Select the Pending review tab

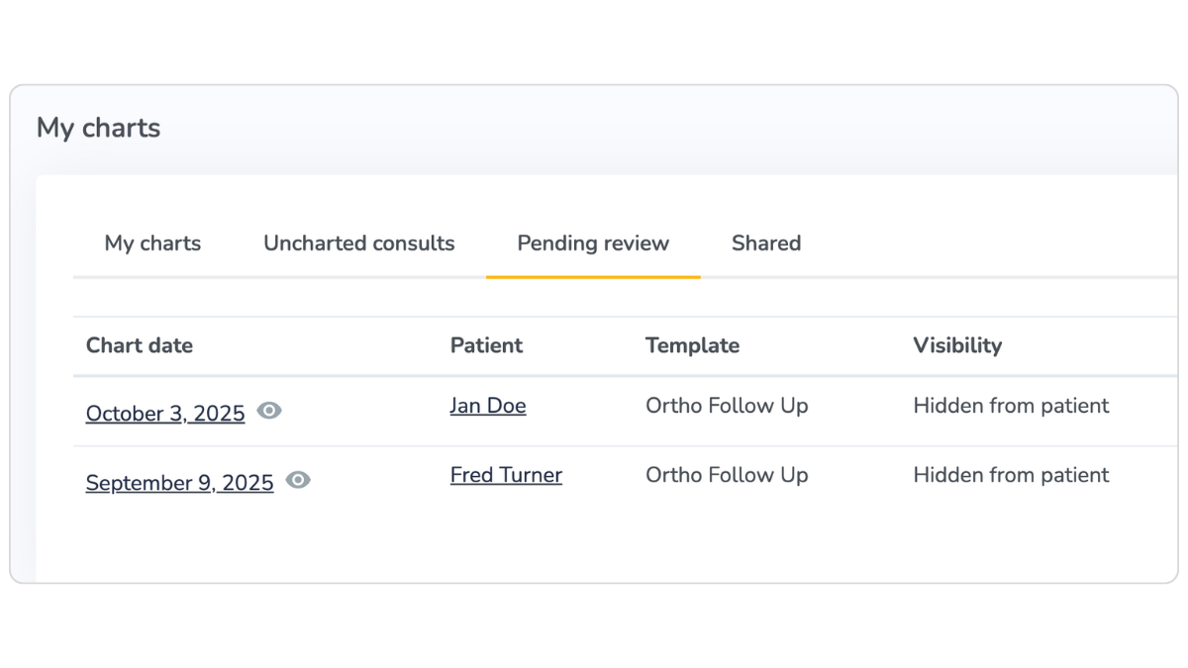coord(593,243)
